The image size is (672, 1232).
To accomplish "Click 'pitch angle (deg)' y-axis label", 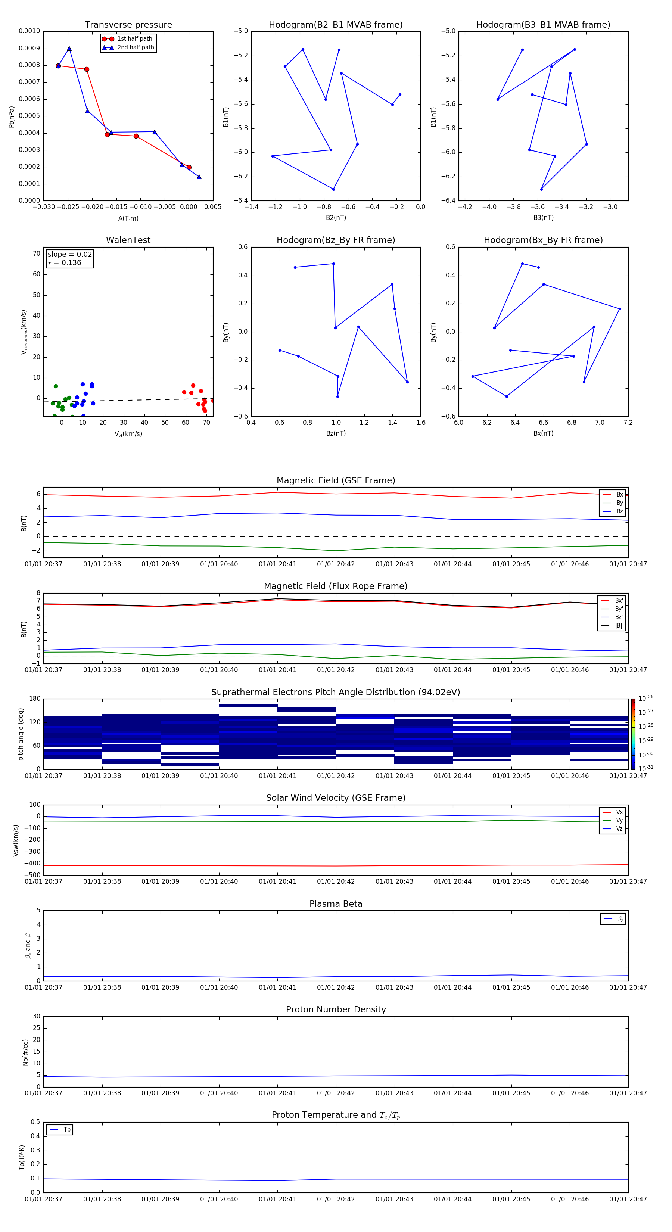I will (21, 734).
